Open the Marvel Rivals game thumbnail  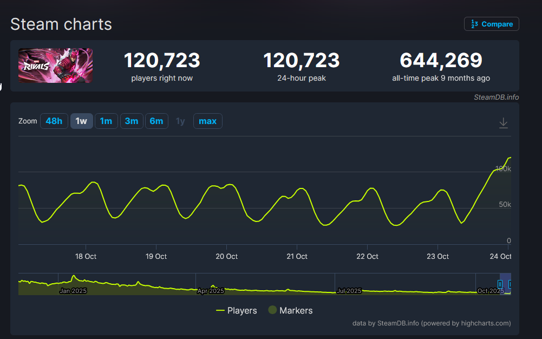pos(55,66)
